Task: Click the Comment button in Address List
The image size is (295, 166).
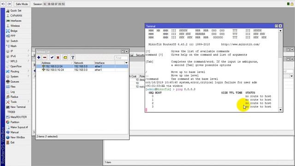Action: [x=65, y=57]
